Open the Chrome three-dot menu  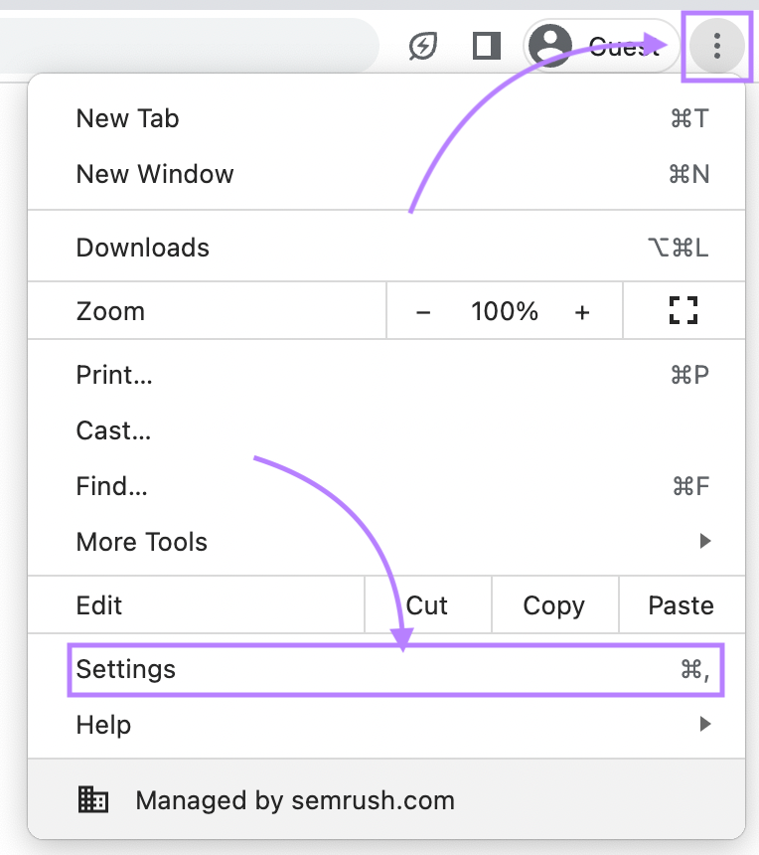[716, 46]
